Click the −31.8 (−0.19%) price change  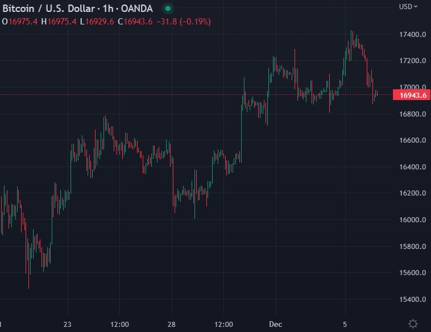(187, 22)
